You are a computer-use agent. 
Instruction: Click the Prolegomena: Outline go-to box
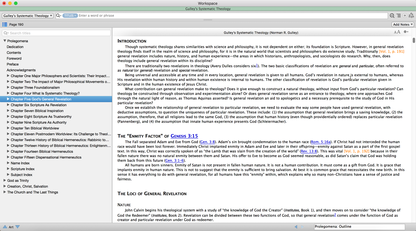click(x=359, y=227)
